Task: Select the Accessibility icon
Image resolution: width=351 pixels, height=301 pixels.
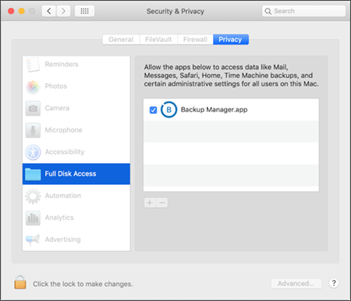Action: coord(33,152)
